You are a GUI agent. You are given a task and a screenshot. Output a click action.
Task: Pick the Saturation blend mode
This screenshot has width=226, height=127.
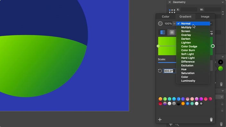pos(193,73)
